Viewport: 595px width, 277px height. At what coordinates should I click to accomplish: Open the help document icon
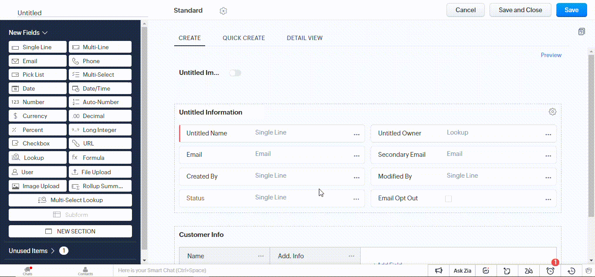coord(581,31)
